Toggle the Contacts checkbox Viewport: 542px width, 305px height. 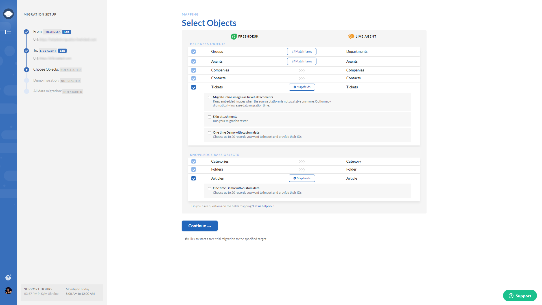pyautogui.click(x=193, y=78)
